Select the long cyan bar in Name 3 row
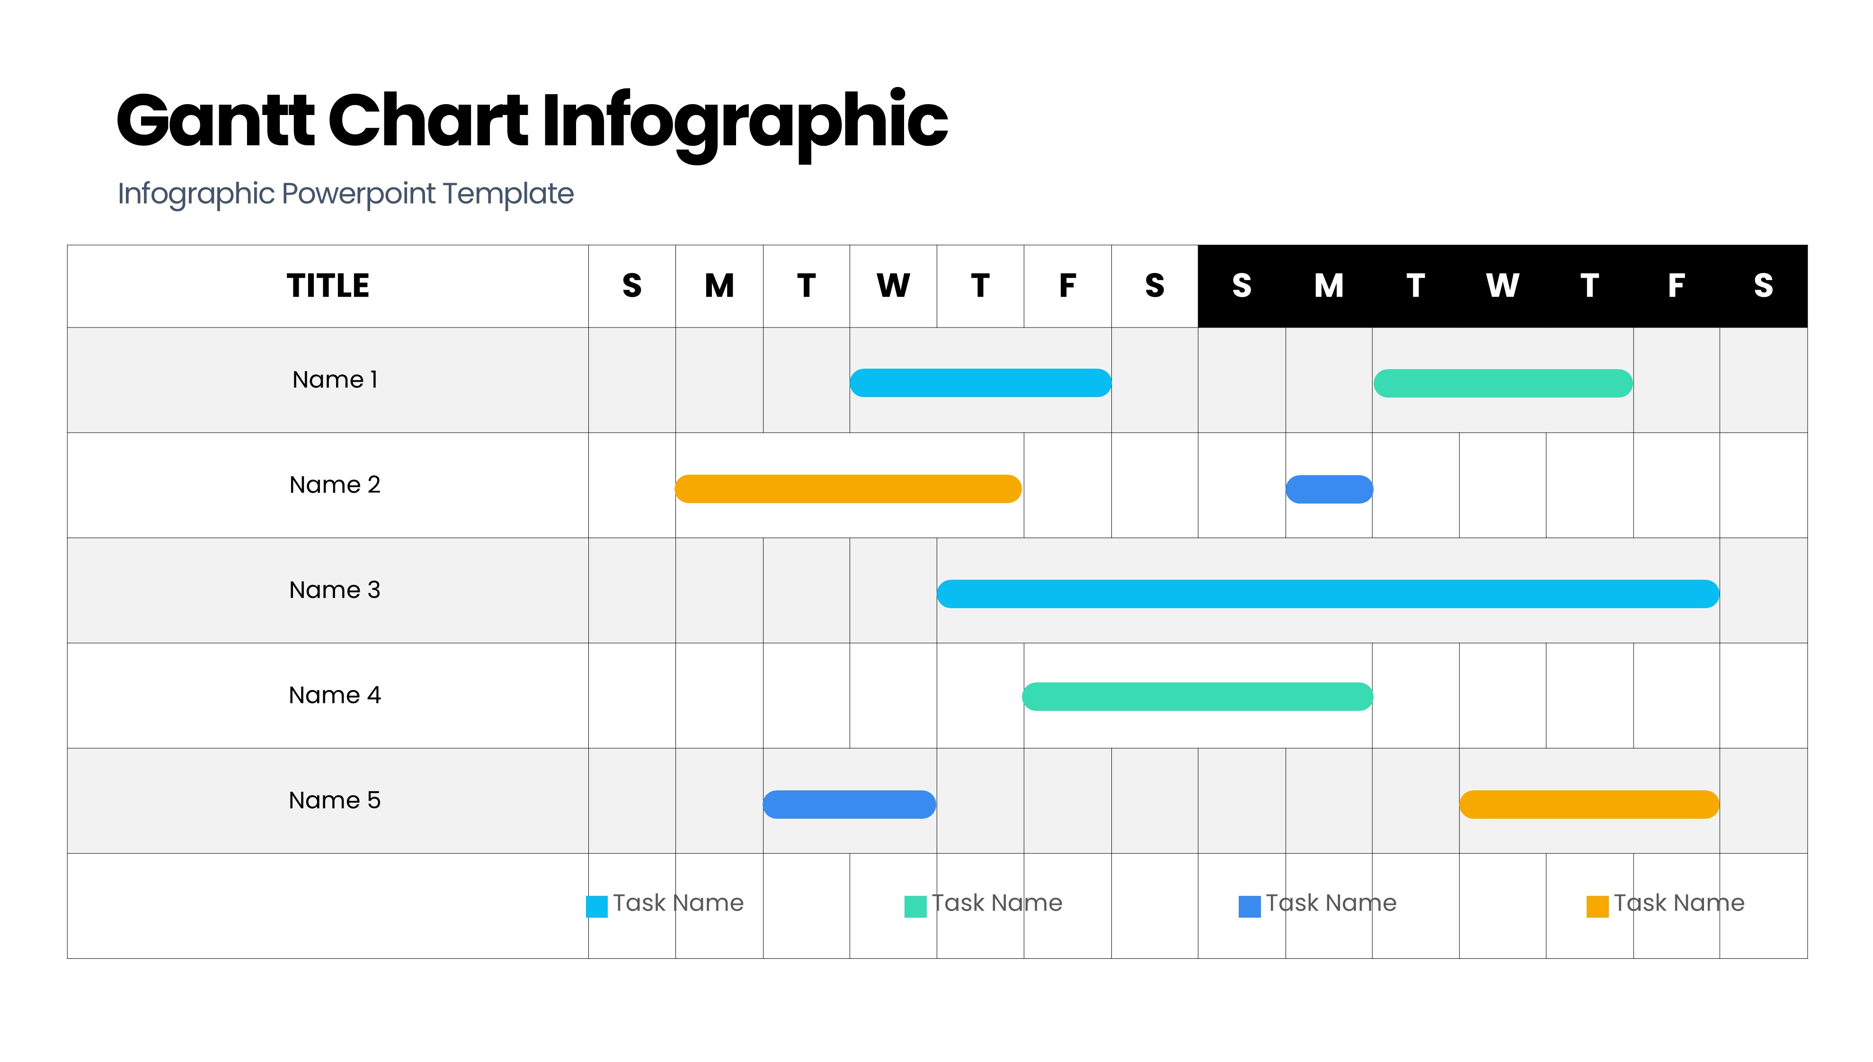 (x=1327, y=594)
